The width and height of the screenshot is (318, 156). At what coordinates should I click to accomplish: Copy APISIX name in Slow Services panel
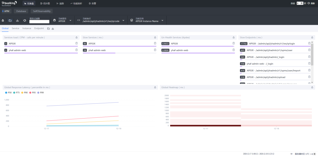point(155,43)
